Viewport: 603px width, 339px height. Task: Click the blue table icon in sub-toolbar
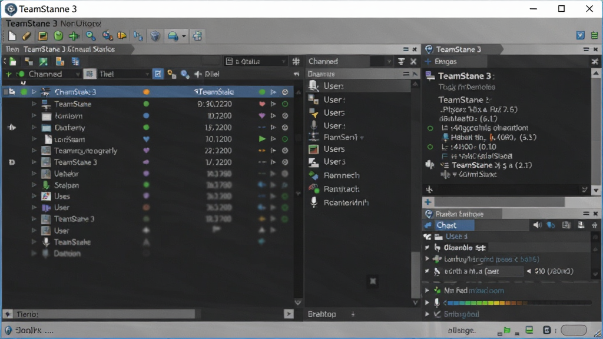75,61
